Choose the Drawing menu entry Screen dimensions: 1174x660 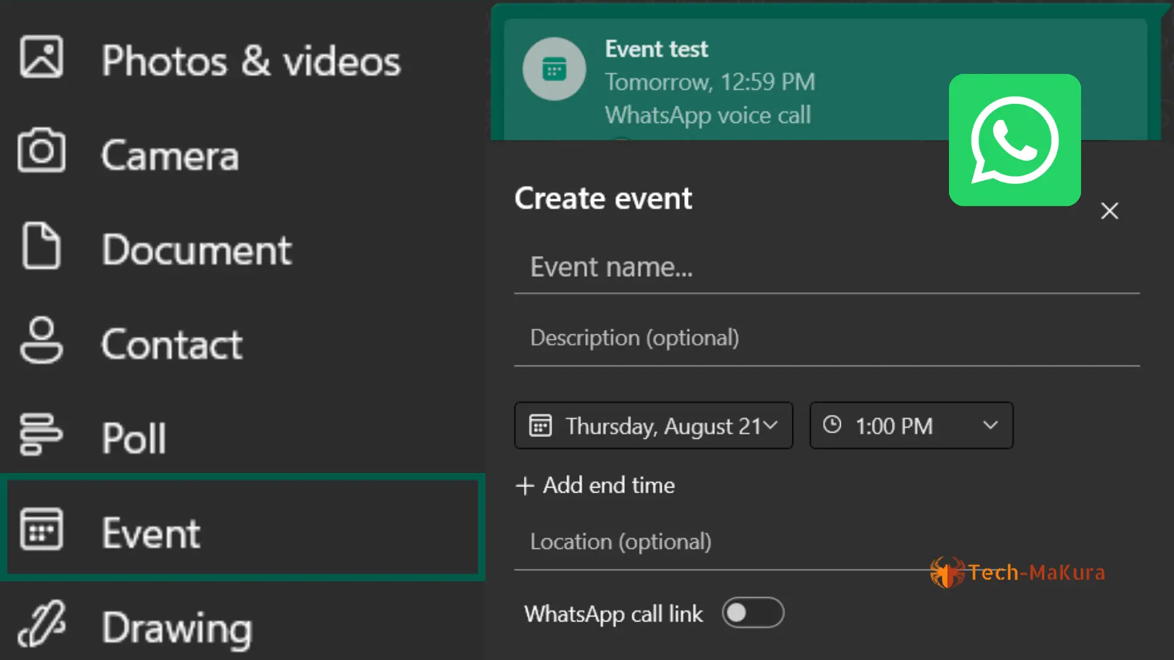point(243,625)
